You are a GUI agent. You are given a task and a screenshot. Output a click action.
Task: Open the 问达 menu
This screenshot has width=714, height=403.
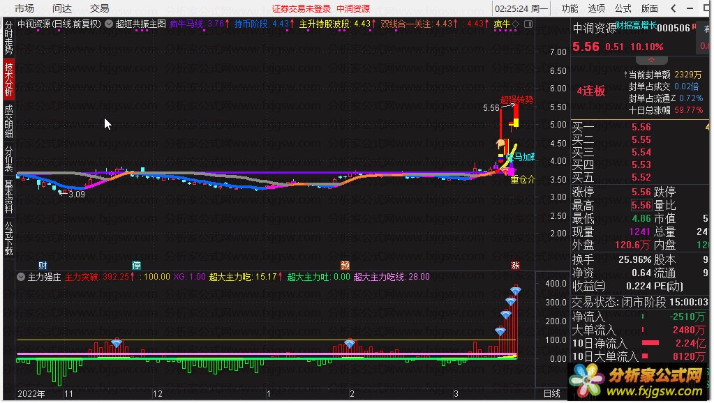click(x=62, y=8)
